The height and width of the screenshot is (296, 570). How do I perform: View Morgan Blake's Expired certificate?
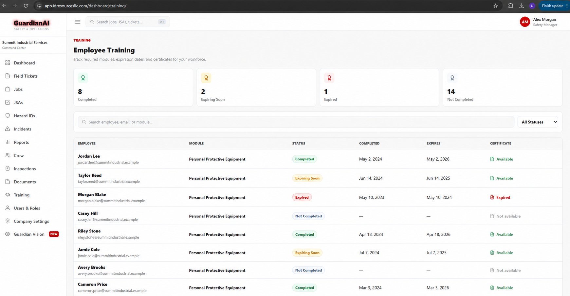coord(500,198)
